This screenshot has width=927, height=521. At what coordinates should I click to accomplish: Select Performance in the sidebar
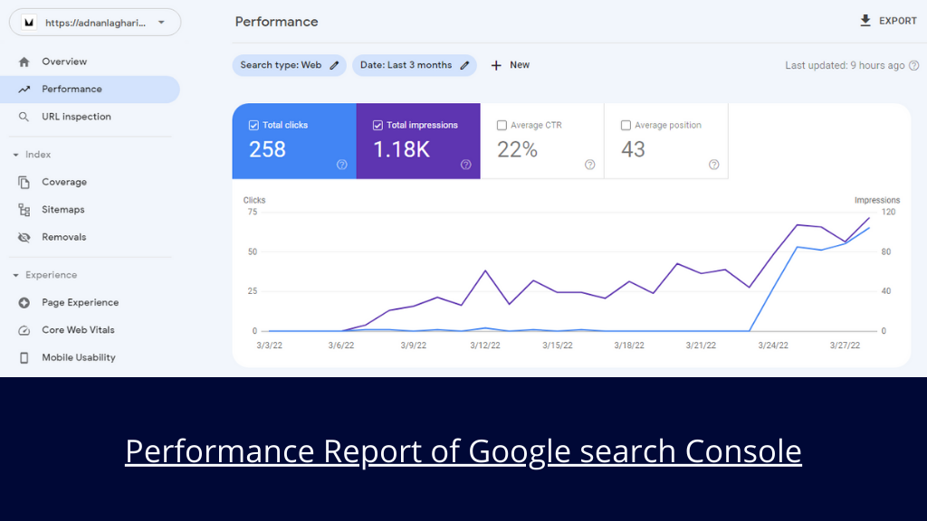(x=90, y=90)
